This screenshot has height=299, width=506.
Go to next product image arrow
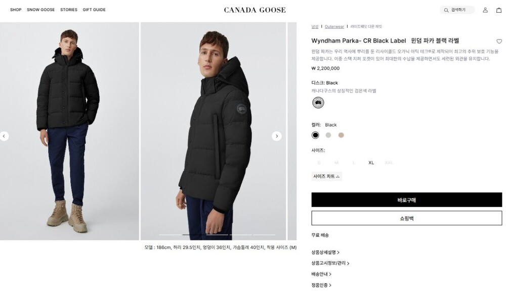(276, 136)
